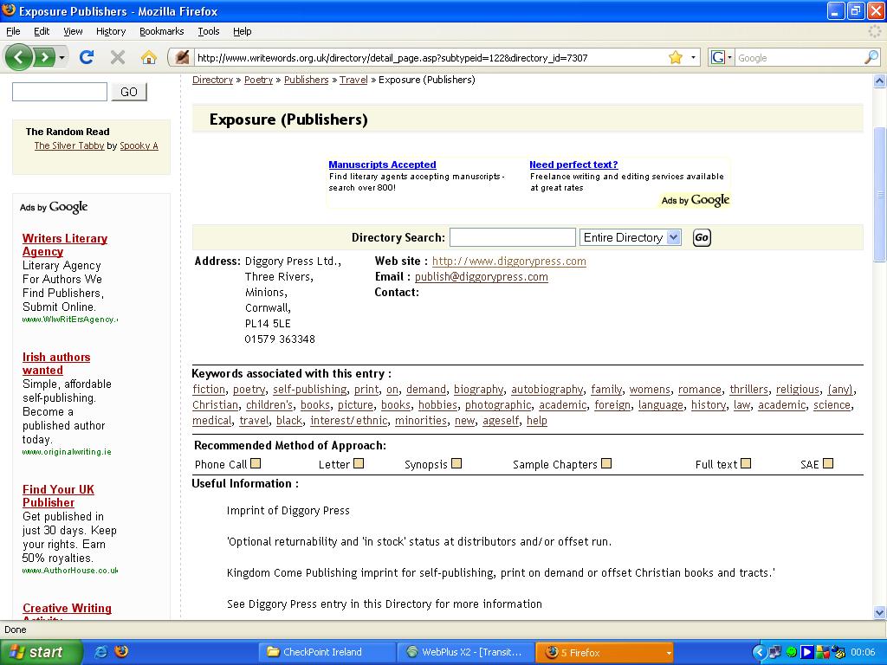
Task: Click the Stop loading X icon
Action: point(118,57)
